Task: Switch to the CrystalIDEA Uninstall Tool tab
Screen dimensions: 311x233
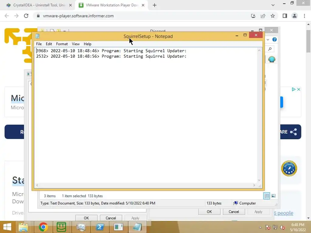Action: pyautogui.click(x=39, y=5)
